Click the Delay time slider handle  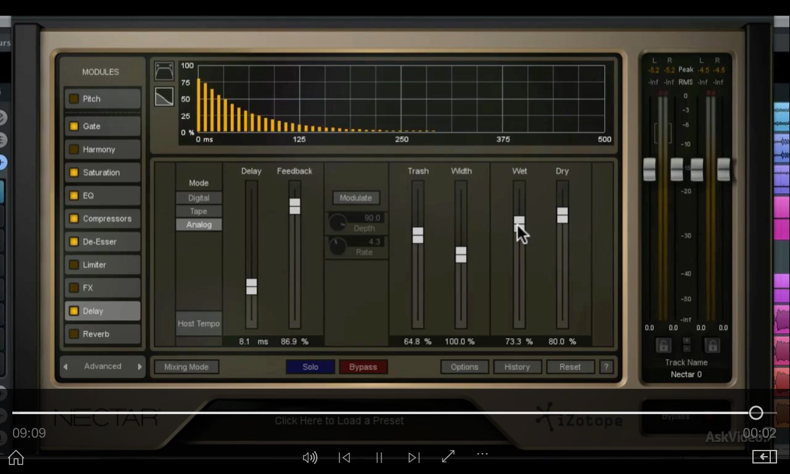pos(251,286)
